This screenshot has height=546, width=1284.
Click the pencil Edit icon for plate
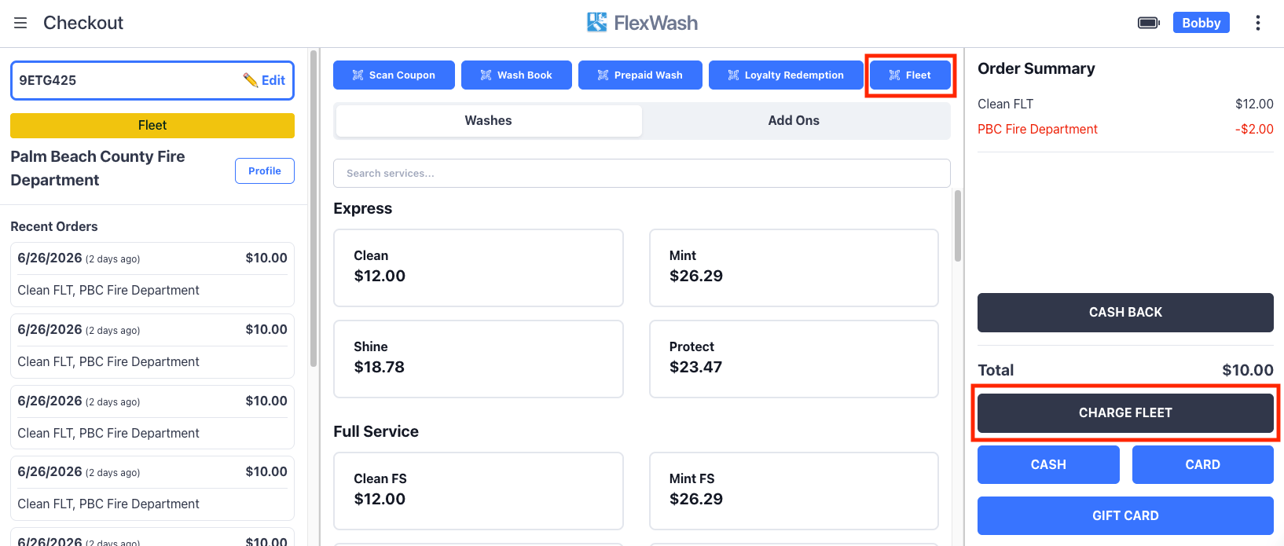point(264,80)
